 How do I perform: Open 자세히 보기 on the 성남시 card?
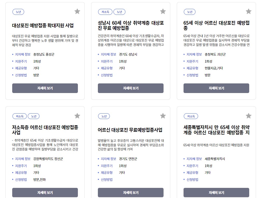(130, 88)
